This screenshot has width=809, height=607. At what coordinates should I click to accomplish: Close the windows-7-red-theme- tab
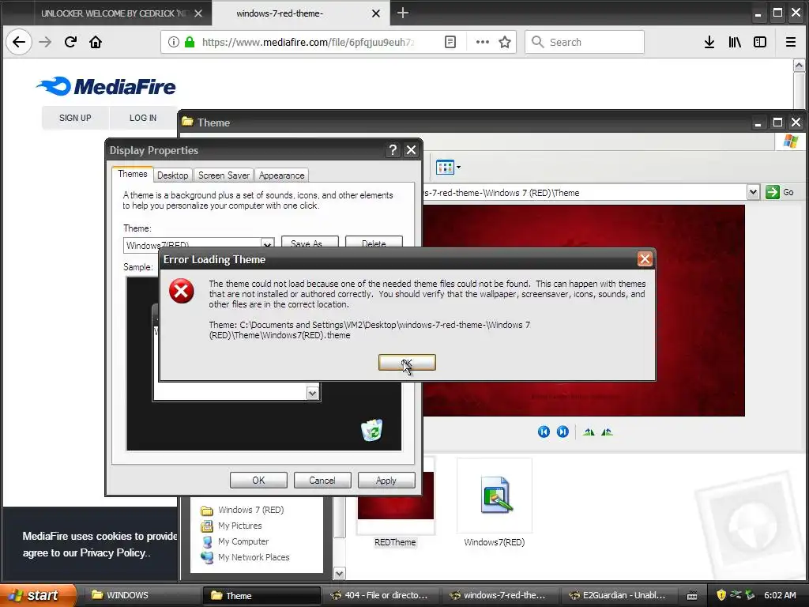(376, 13)
